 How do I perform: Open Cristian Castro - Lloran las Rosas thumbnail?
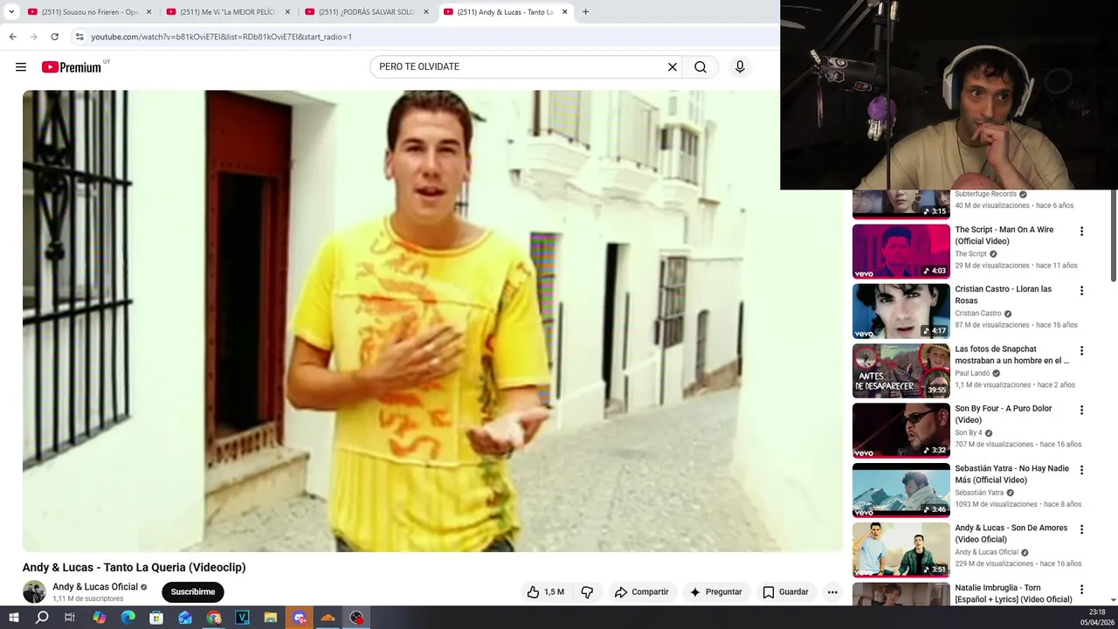pos(901,311)
